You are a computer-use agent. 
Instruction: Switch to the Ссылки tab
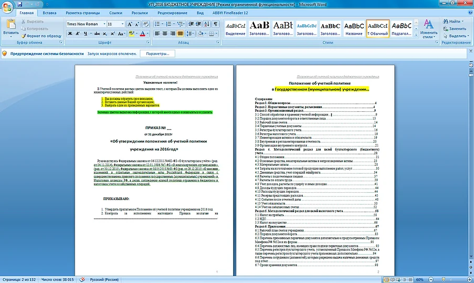(x=115, y=13)
